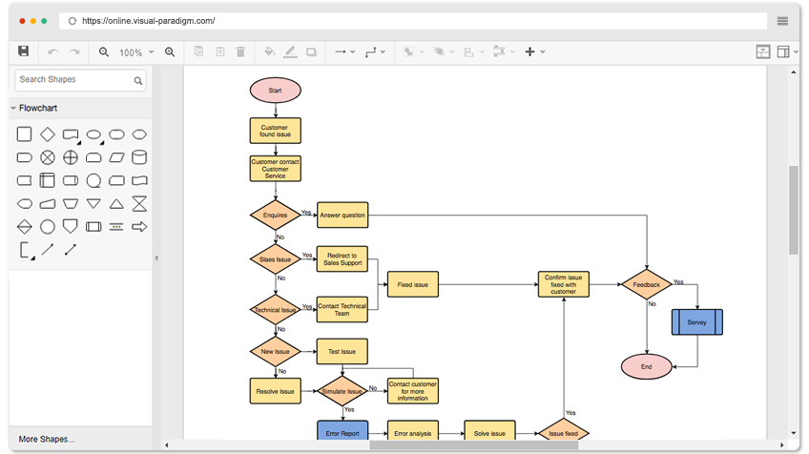Click the Paste icon in toolbar
Image resolution: width=809 pixels, height=454 pixels.
pos(220,52)
